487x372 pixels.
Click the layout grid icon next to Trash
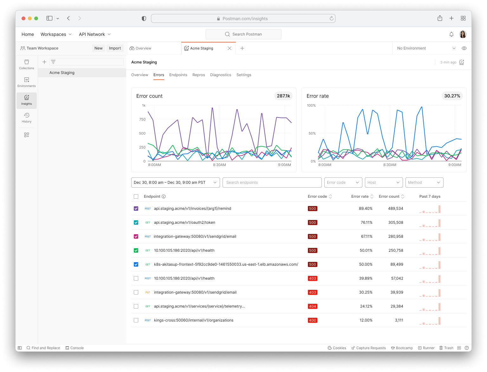point(459,348)
